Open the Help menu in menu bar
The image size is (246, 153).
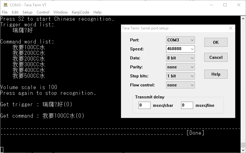coord(97,12)
